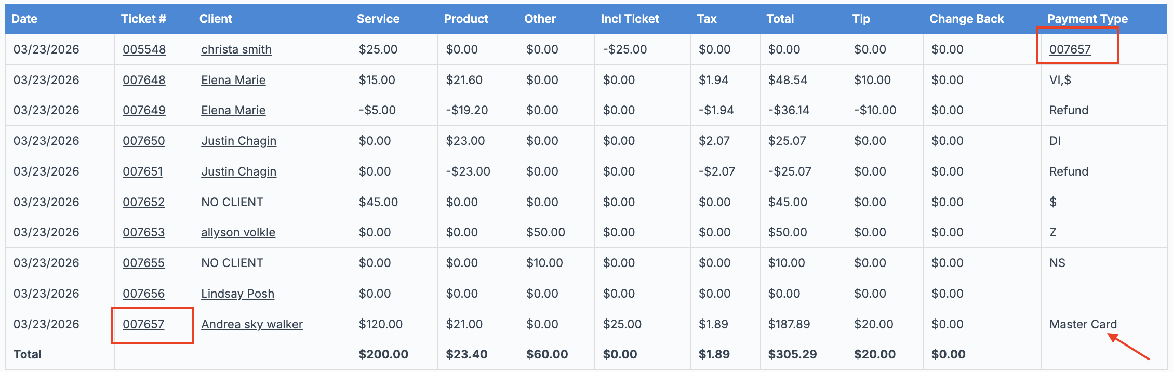
Task: Open ticket 007652 link
Action: coord(143,202)
